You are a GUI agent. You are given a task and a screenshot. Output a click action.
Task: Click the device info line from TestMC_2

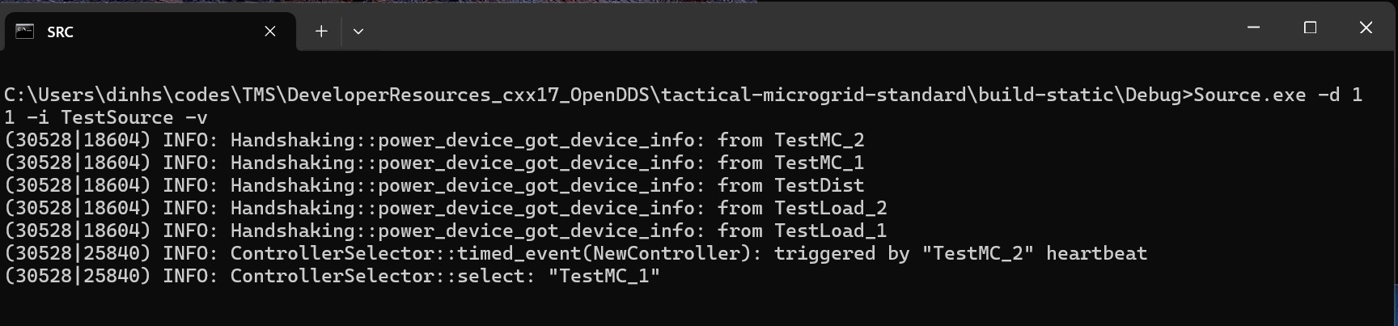tap(434, 141)
